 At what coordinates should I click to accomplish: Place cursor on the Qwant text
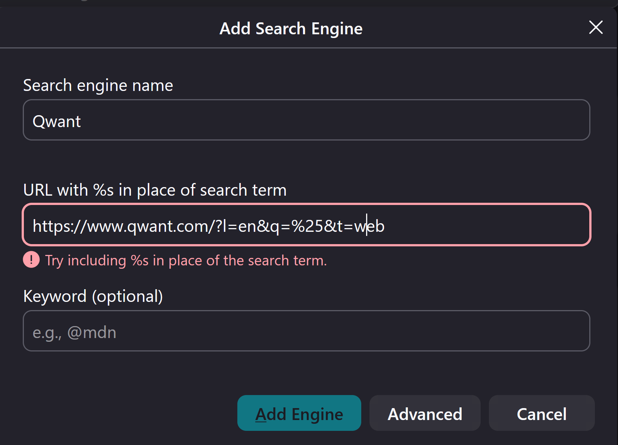[57, 122]
